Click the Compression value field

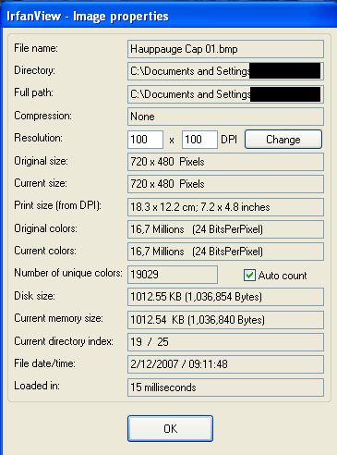click(x=225, y=117)
